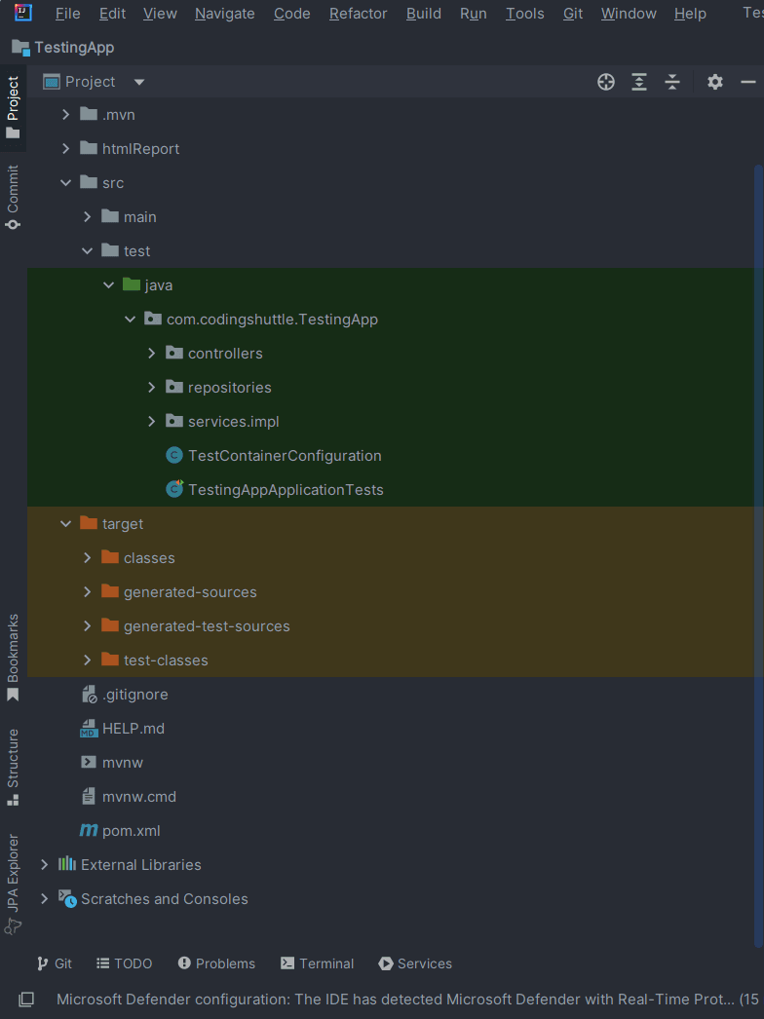
Task: Expand the classes folder chevron
Action: click(87, 557)
